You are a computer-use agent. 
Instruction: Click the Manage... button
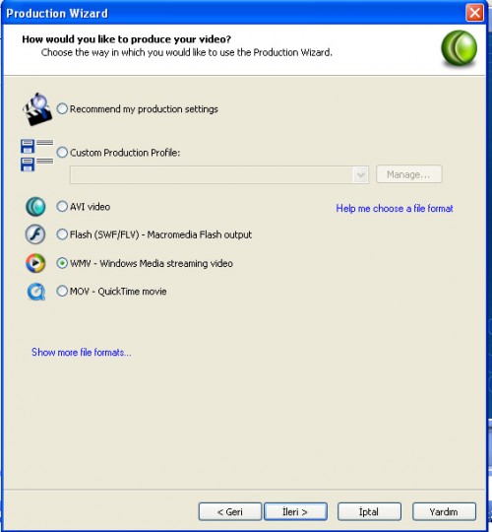tap(409, 174)
